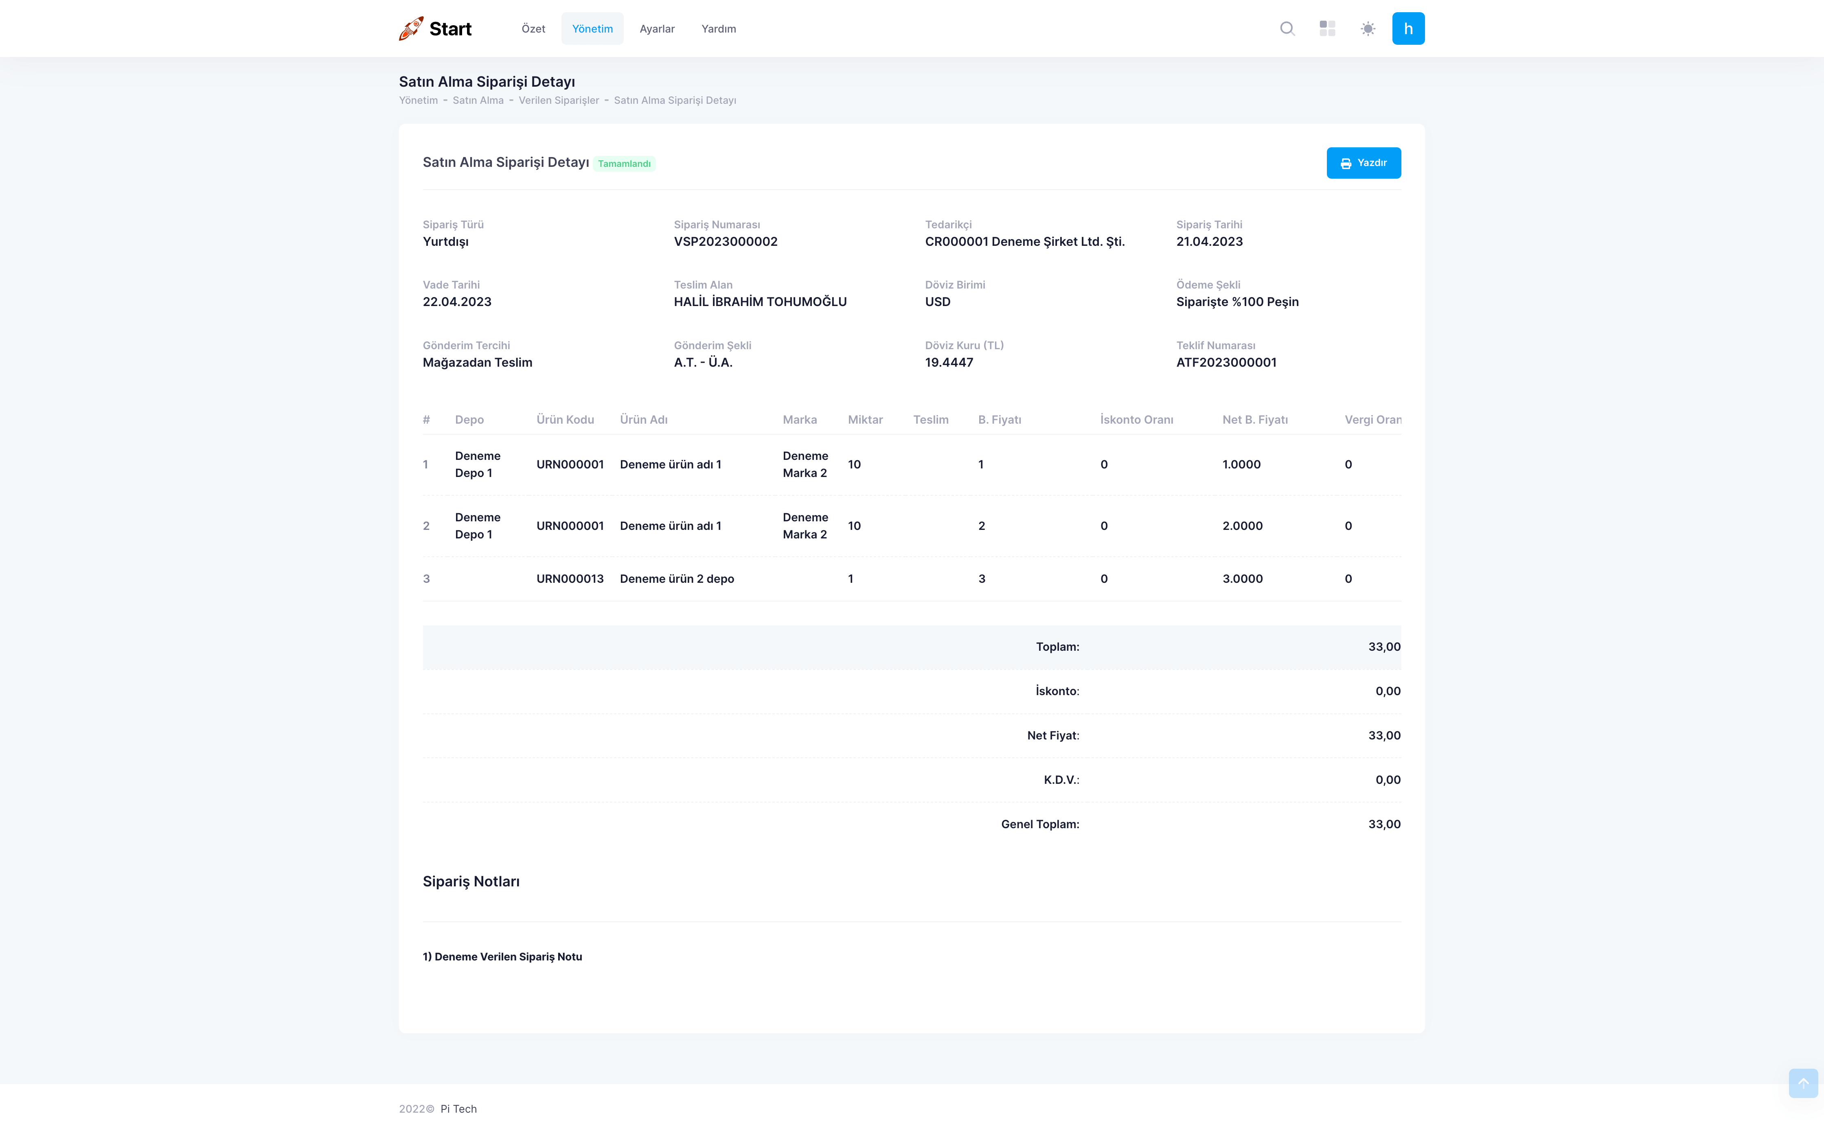Open the apps grid icon

1327,28
